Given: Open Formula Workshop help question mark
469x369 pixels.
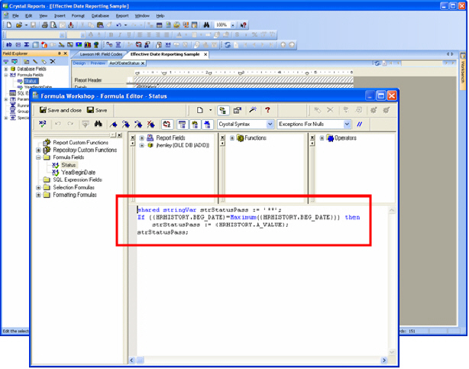Looking at the screenshot, I should pos(267,110).
